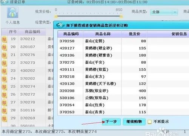Screen dimensions: 189x136
Task: Click product code 320208 in dialog
Action: 67,91
